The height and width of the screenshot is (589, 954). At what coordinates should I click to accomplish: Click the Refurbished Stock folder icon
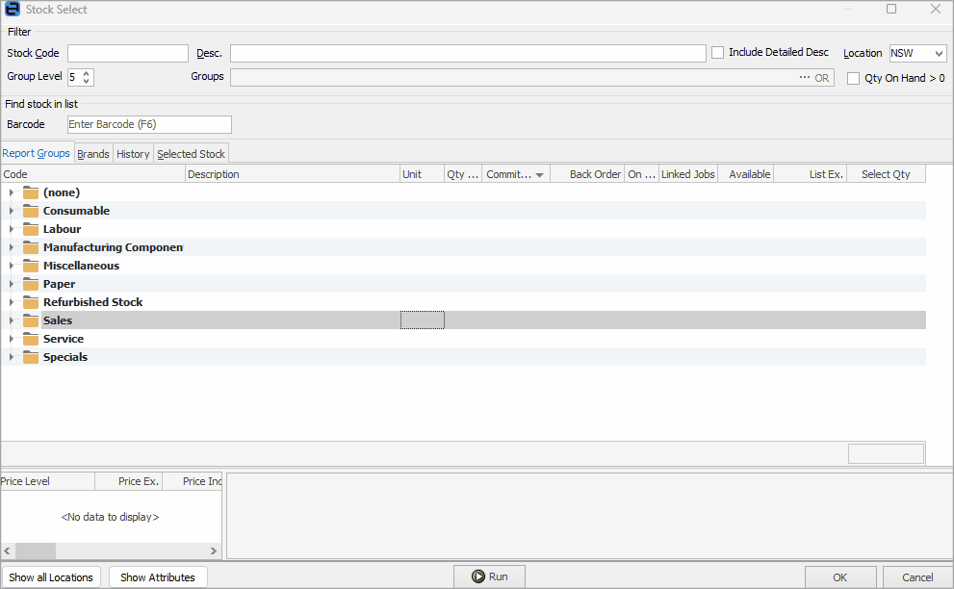[x=31, y=302]
